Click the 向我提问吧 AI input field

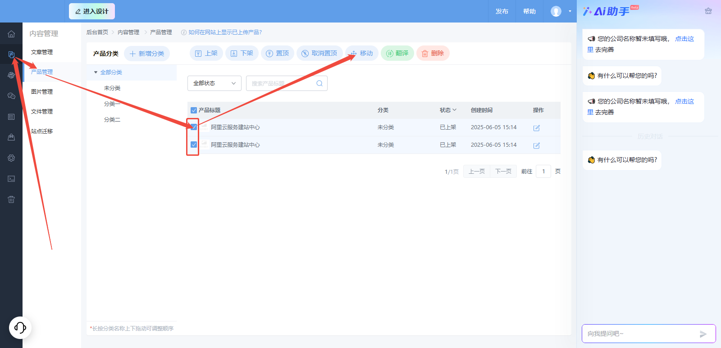(640, 334)
